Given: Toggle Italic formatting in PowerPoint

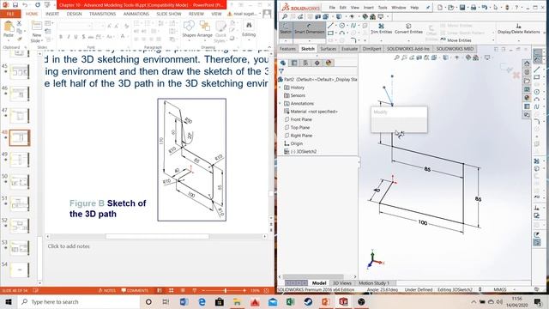Looking at the screenshot, I should [x=69, y=36].
